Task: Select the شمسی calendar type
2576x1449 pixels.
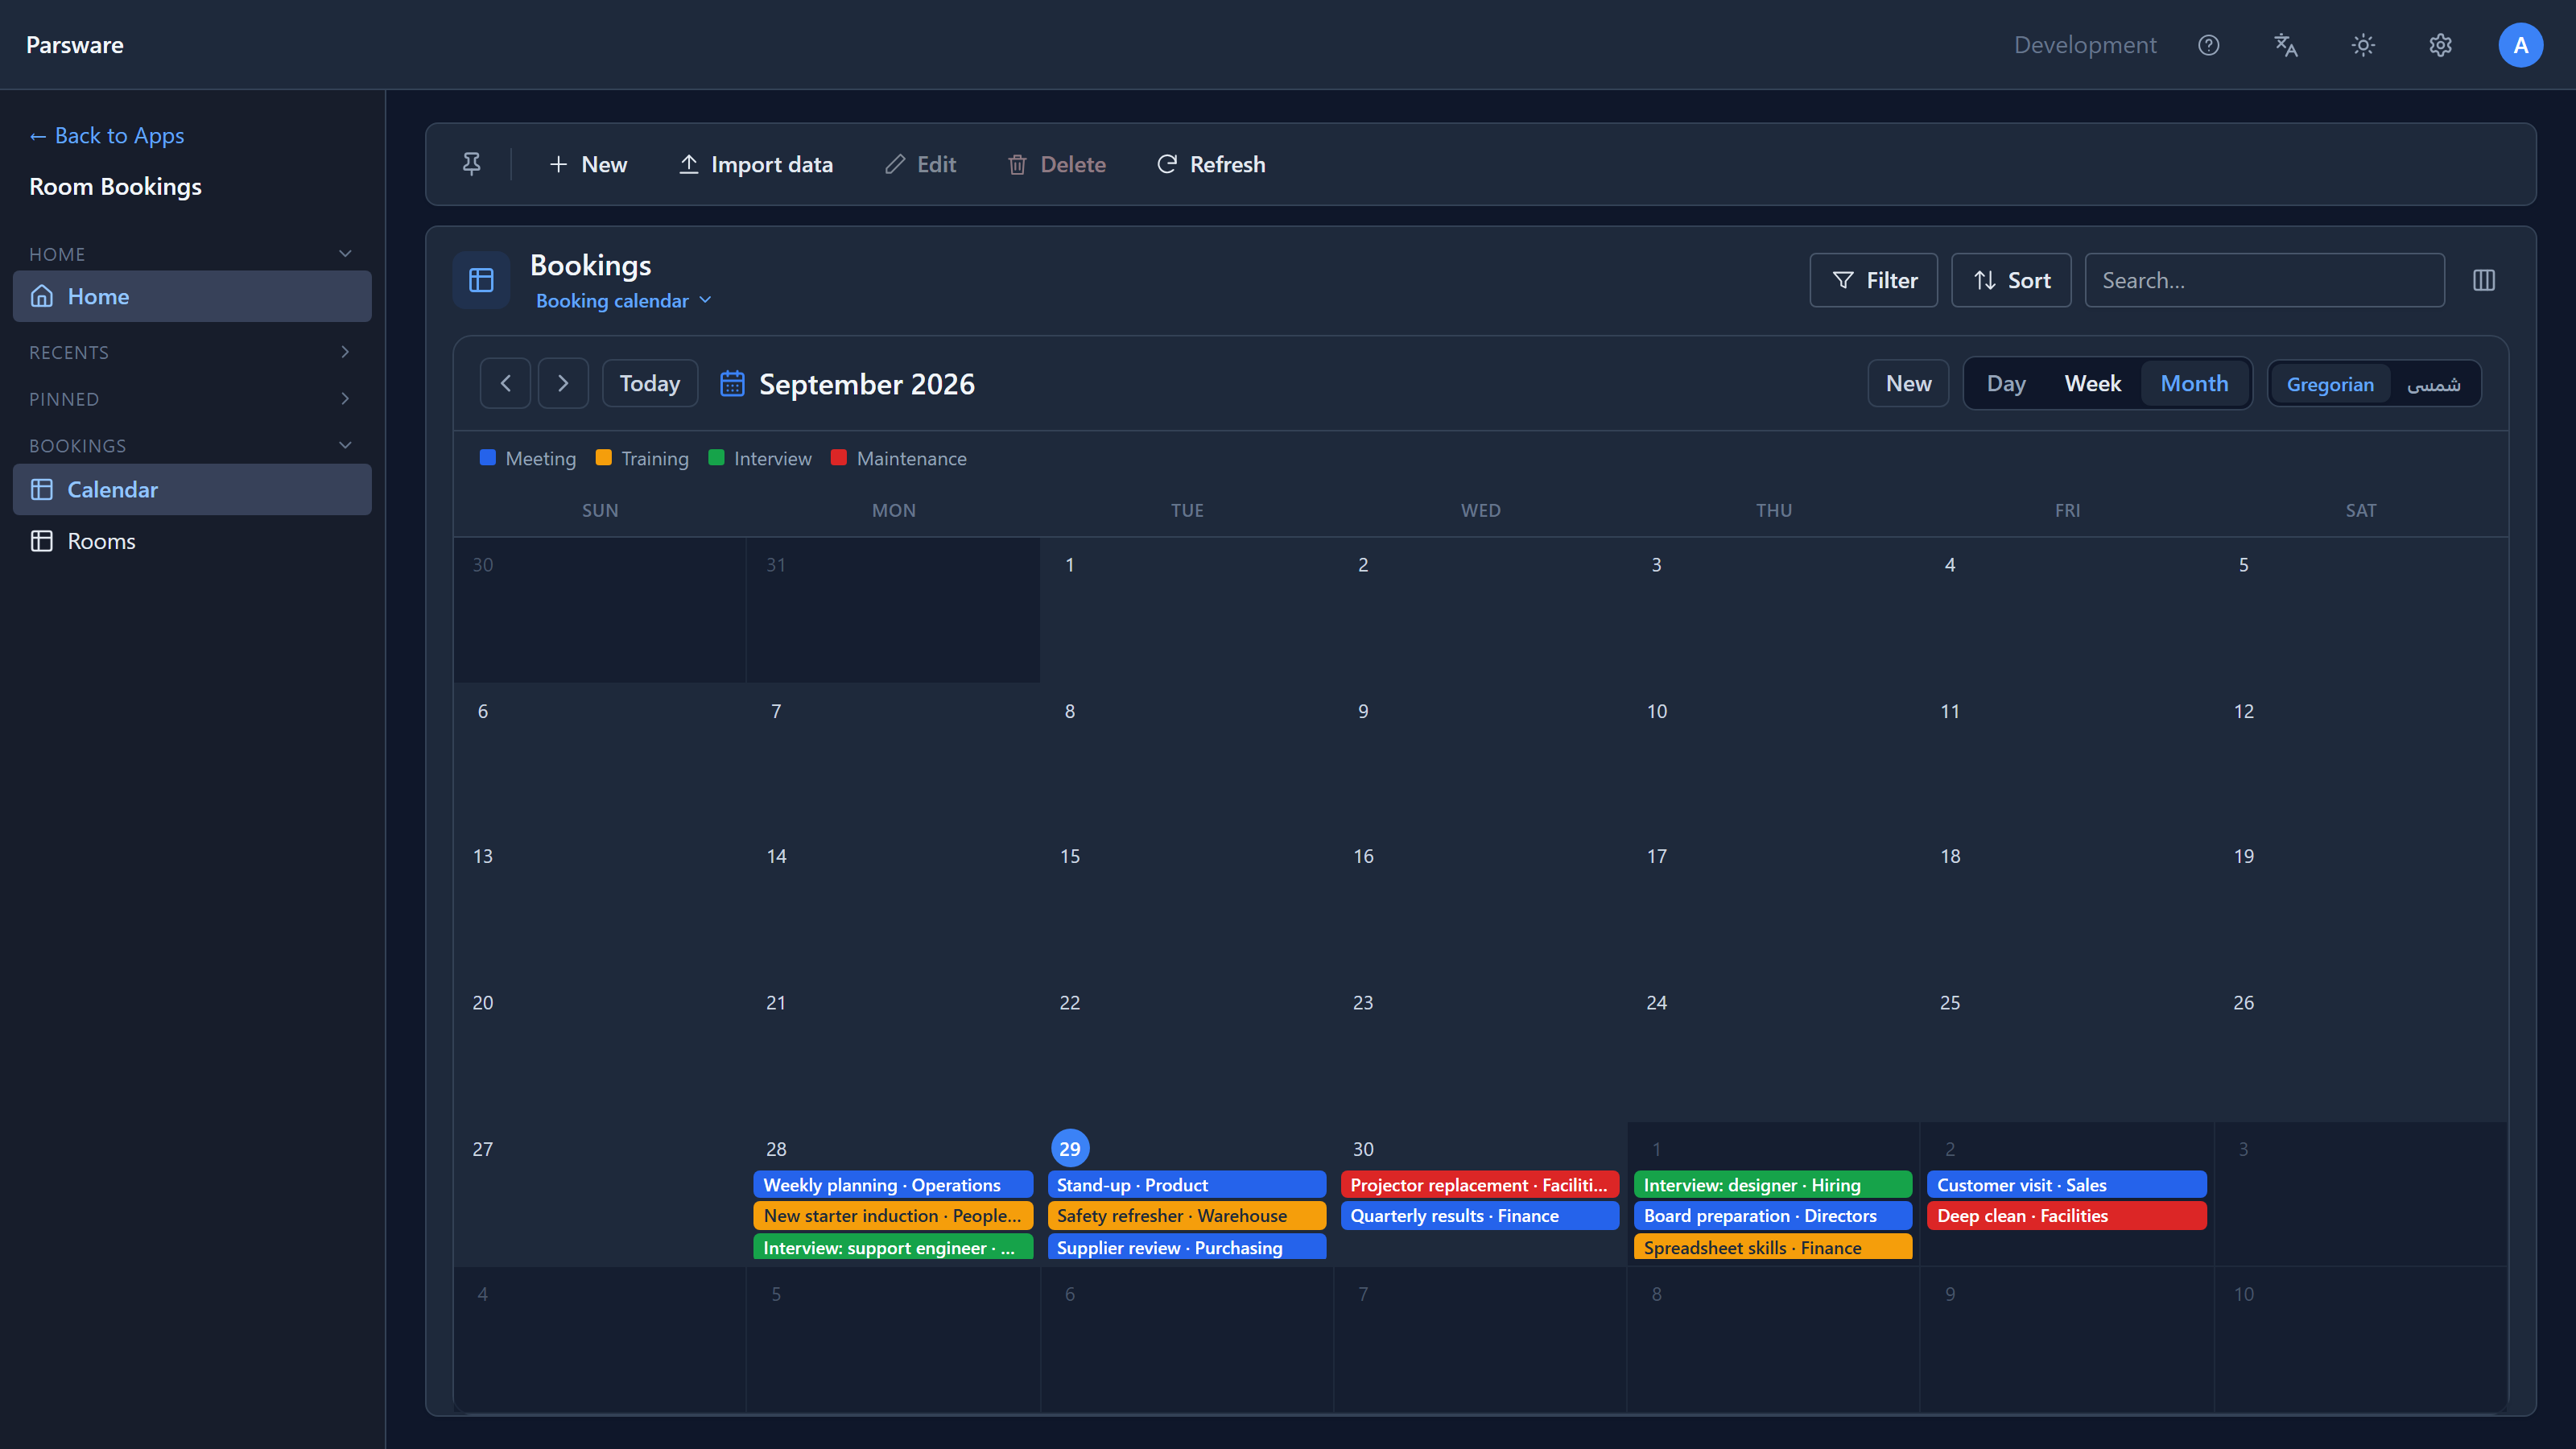Action: coord(2434,384)
